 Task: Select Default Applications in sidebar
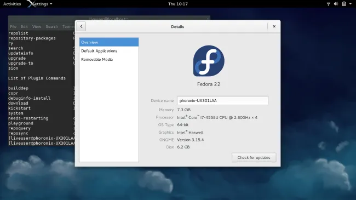pos(109,51)
